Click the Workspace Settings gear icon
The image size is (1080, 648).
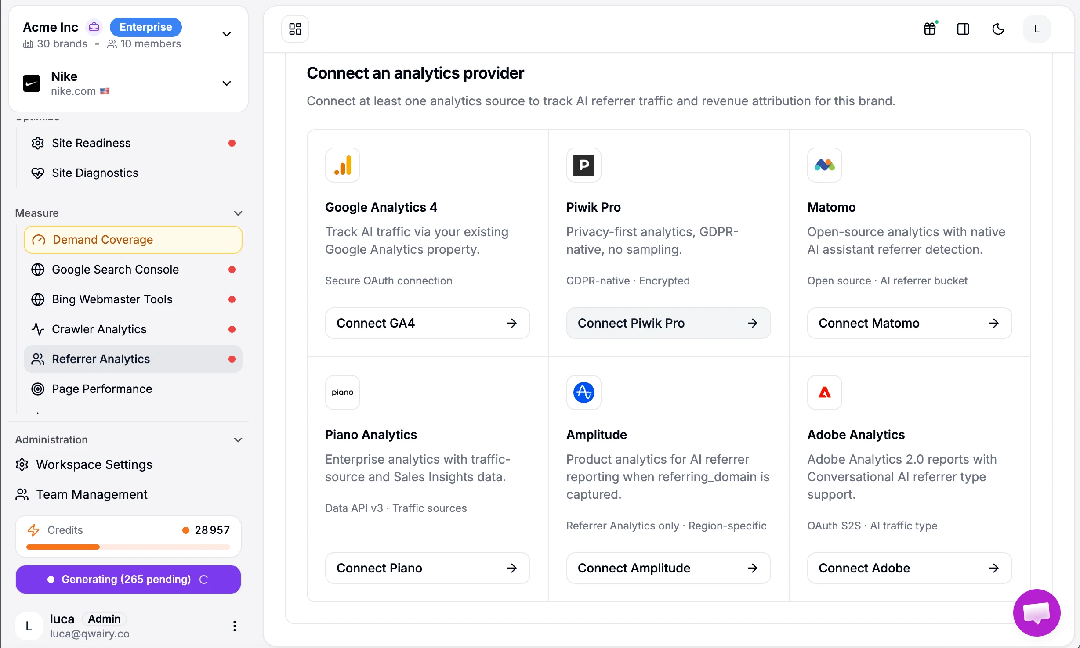22,464
